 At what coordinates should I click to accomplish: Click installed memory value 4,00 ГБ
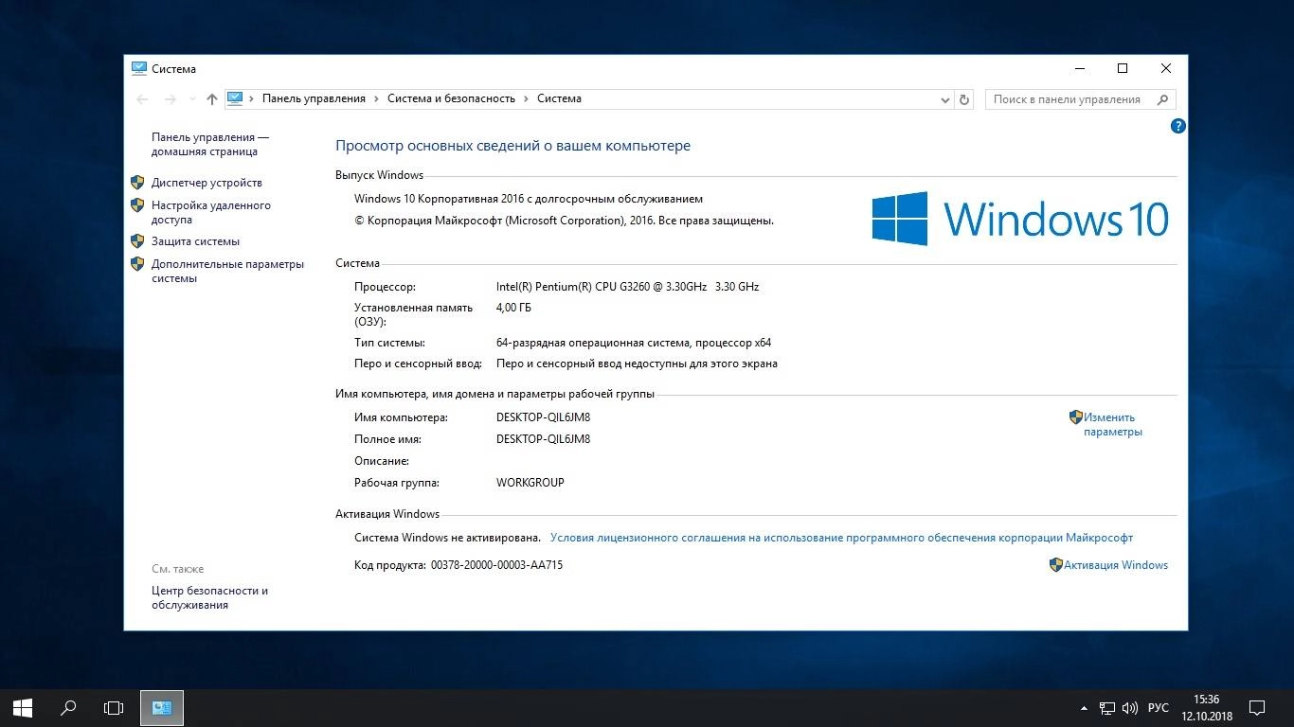coord(513,308)
